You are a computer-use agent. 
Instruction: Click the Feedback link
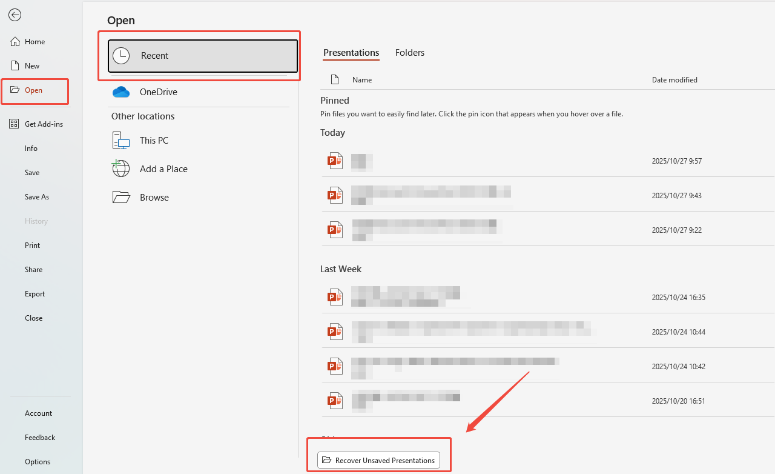coord(39,437)
